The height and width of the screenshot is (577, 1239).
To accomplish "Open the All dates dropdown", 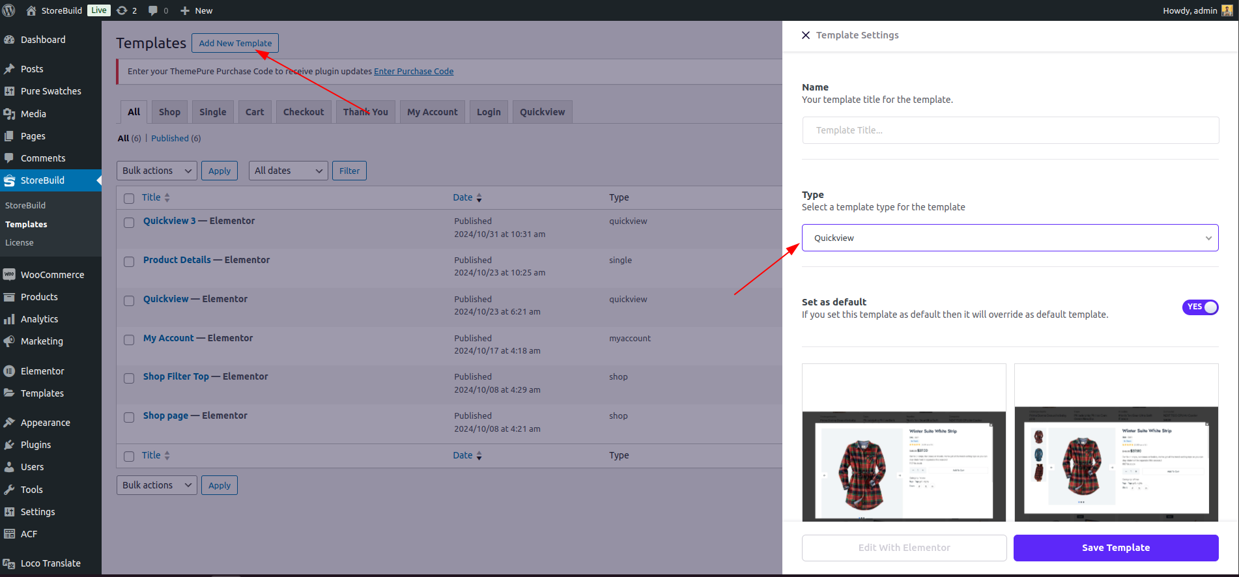I will pos(289,171).
